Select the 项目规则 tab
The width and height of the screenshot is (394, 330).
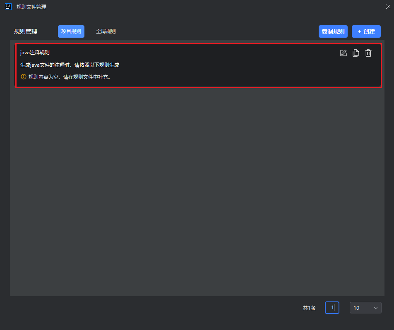[71, 31]
